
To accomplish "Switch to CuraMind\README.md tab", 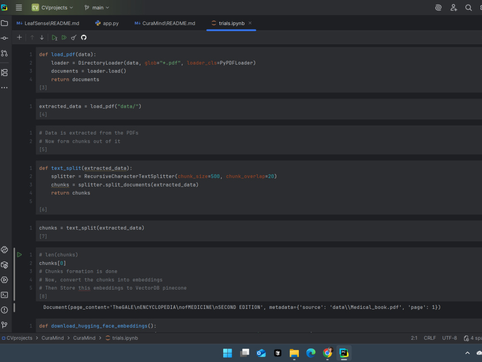I will [165, 23].
